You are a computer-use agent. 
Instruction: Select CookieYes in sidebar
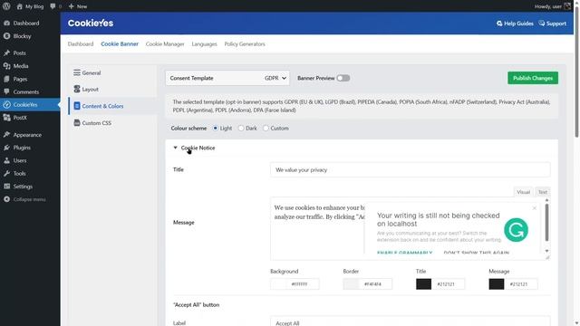pos(30,105)
